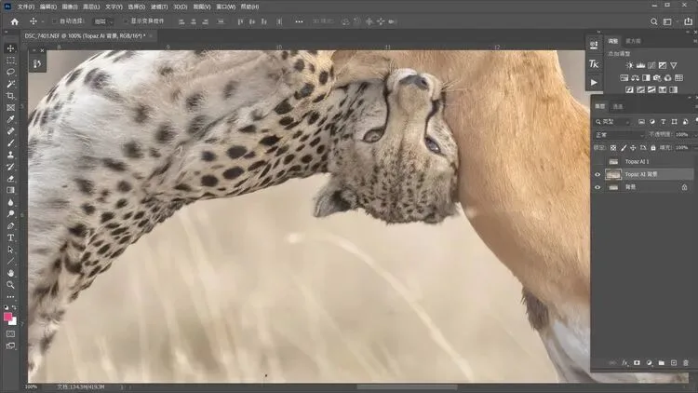Click the new group folder button
This screenshot has width=698, height=393.
coord(662,363)
